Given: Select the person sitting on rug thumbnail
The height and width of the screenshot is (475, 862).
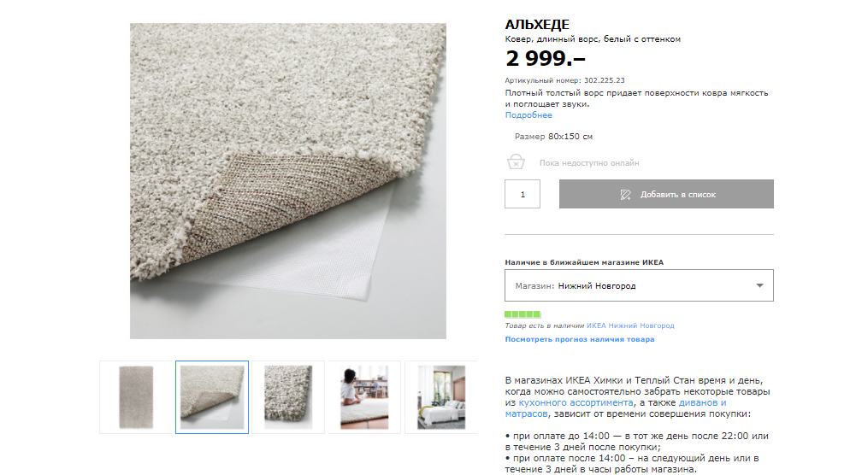Looking at the screenshot, I should coord(364,397).
